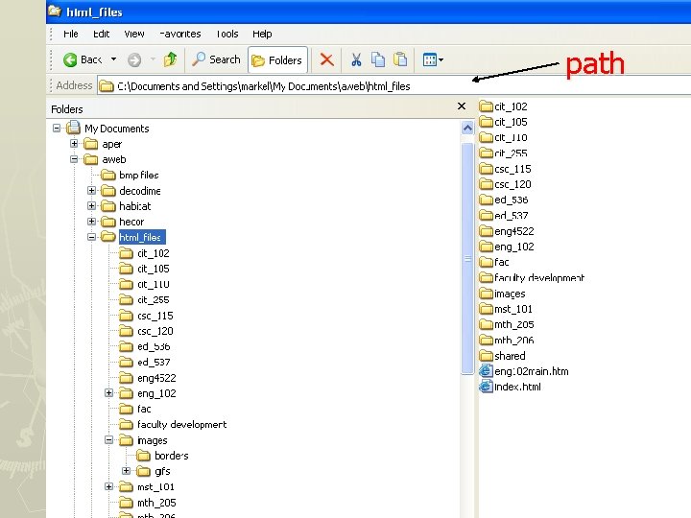Select bmp files in the tree
691x518 pixels.
(x=138, y=176)
